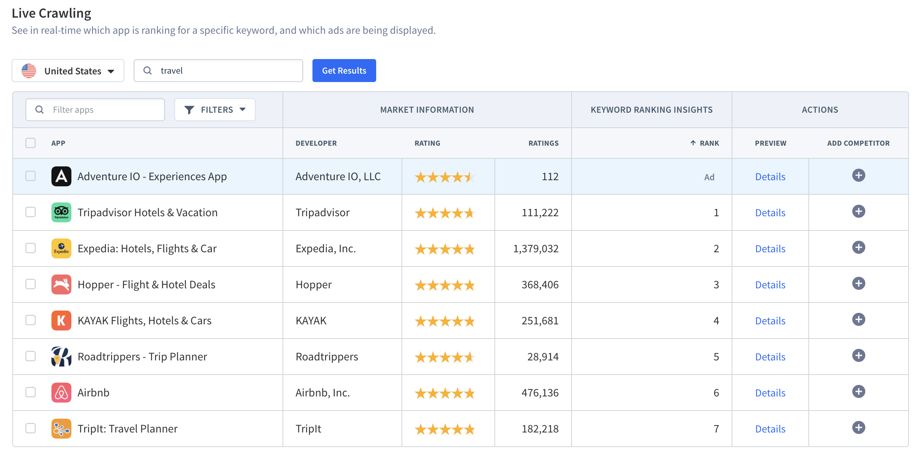Open Details for Expedia
The height and width of the screenshot is (457, 922).
pyautogui.click(x=770, y=249)
